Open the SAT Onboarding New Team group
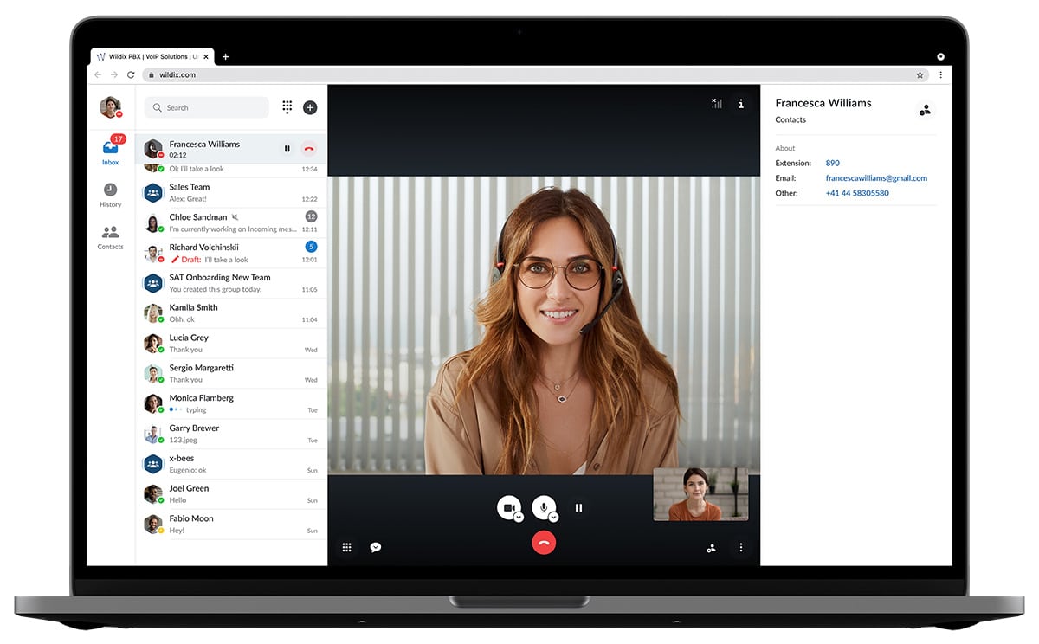Viewport: 1039px width, 644px height. (x=231, y=283)
